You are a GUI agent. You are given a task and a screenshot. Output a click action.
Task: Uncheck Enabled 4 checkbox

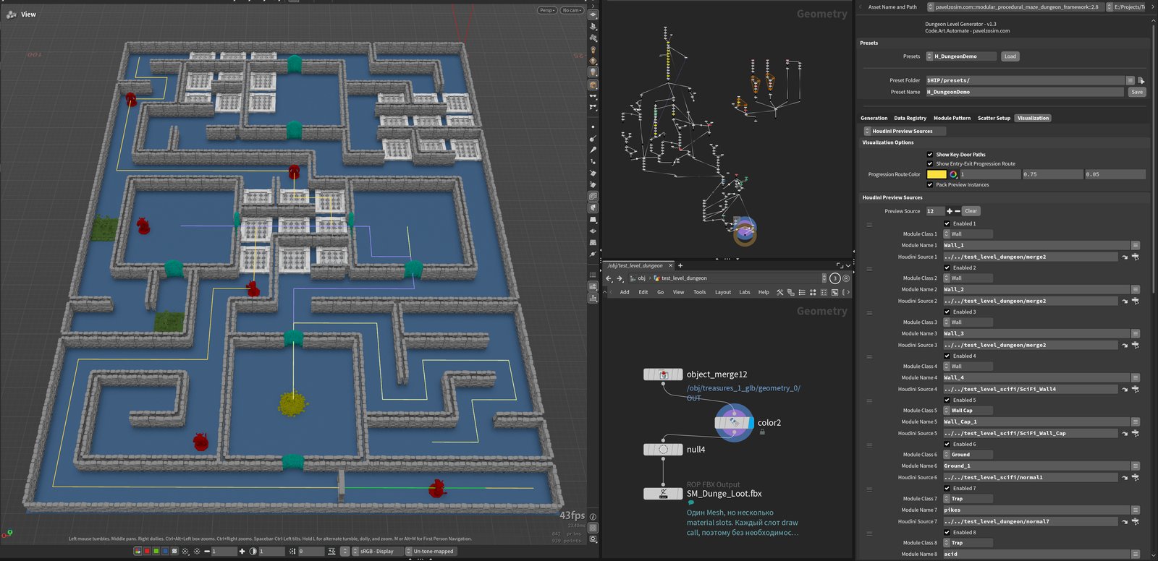947,356
